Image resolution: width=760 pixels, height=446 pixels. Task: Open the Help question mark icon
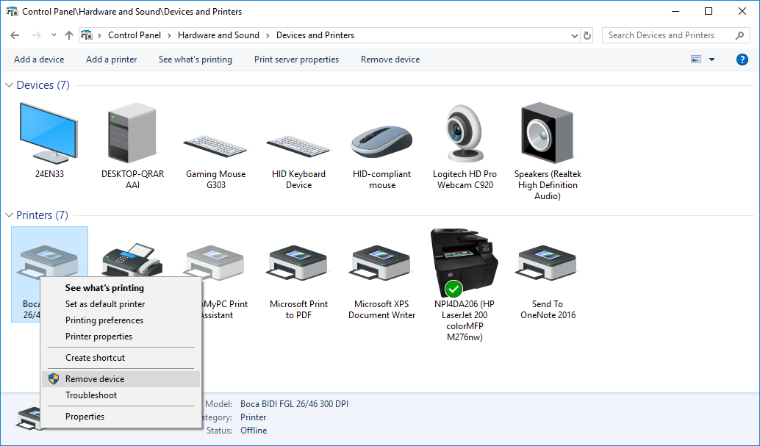click(742, 60)
